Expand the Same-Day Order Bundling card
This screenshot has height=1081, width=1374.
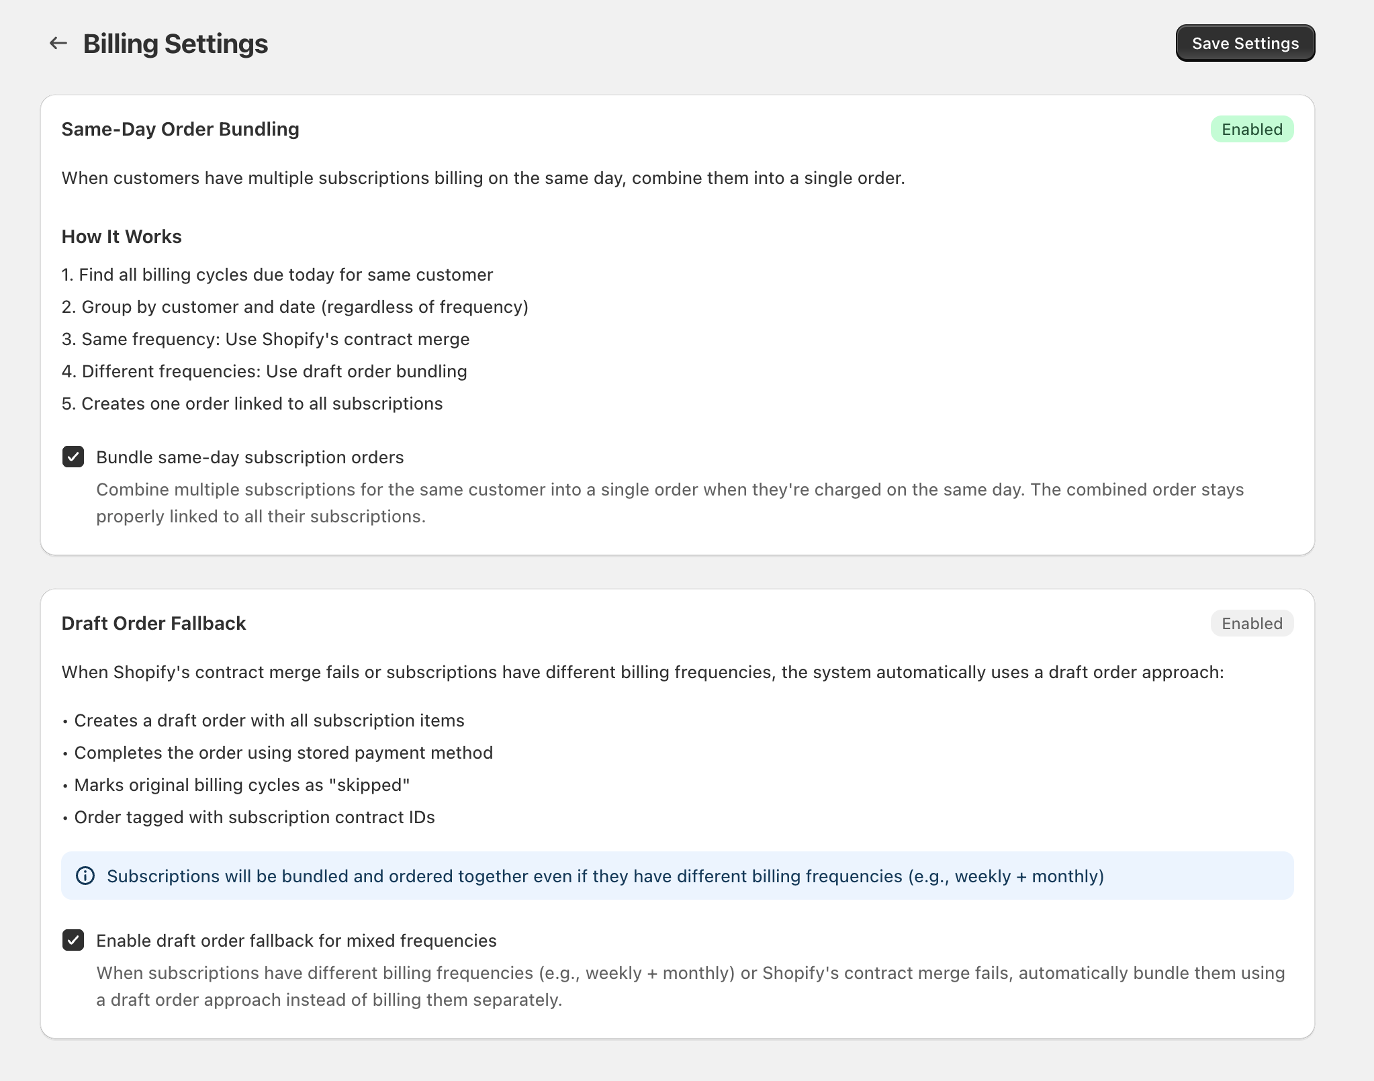tap(181, 128)
